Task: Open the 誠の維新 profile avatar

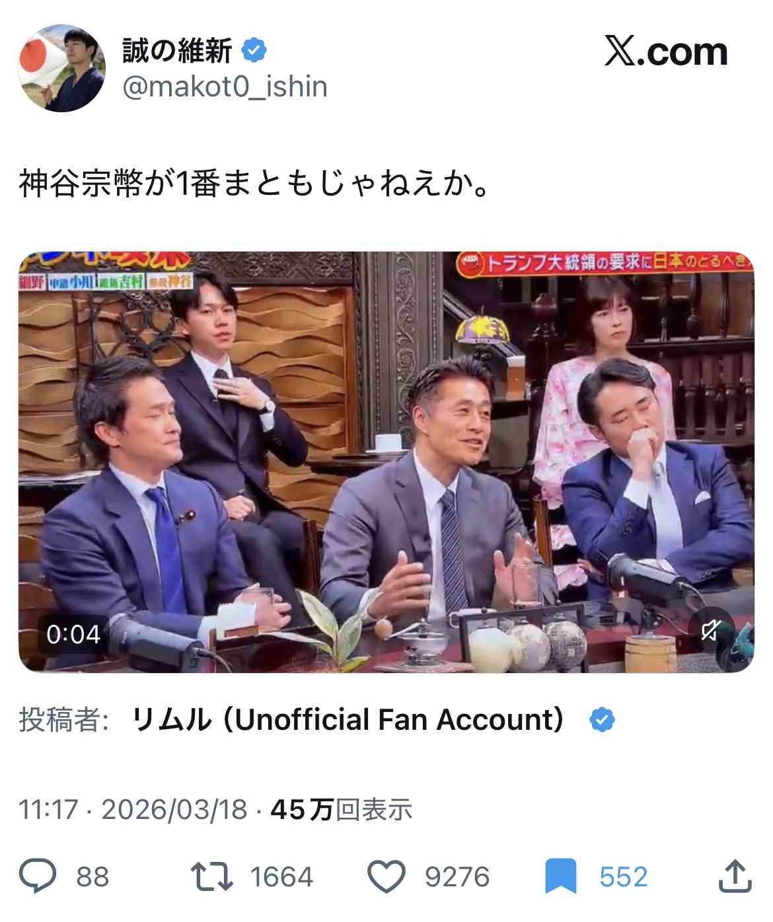Action: (62, 68)
